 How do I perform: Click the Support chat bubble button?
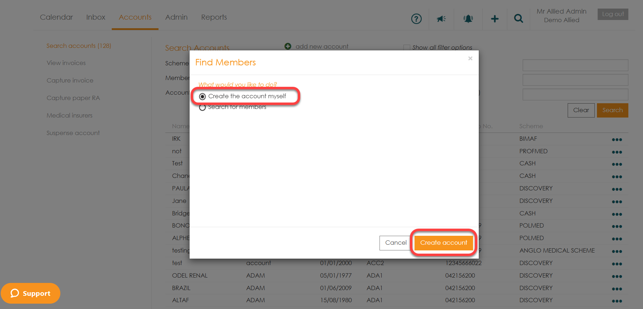(x=31, y=293)
